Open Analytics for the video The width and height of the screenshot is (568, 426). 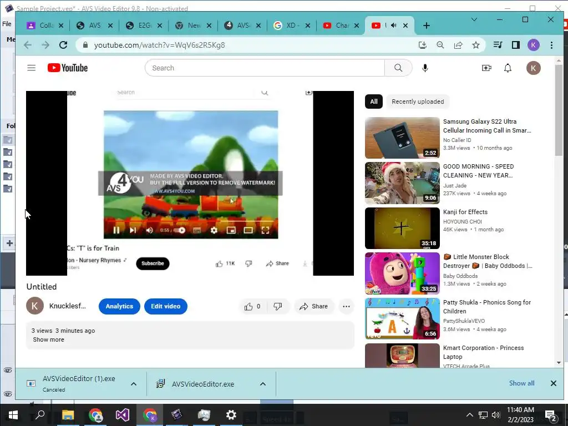click(x=119, y=306)
